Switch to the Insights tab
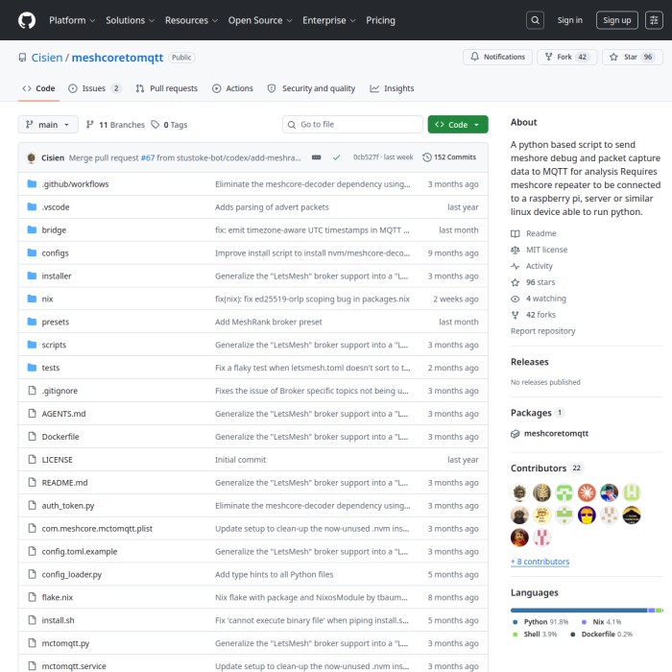The height and width of the screenshot is (672, 672). (392, 88)
